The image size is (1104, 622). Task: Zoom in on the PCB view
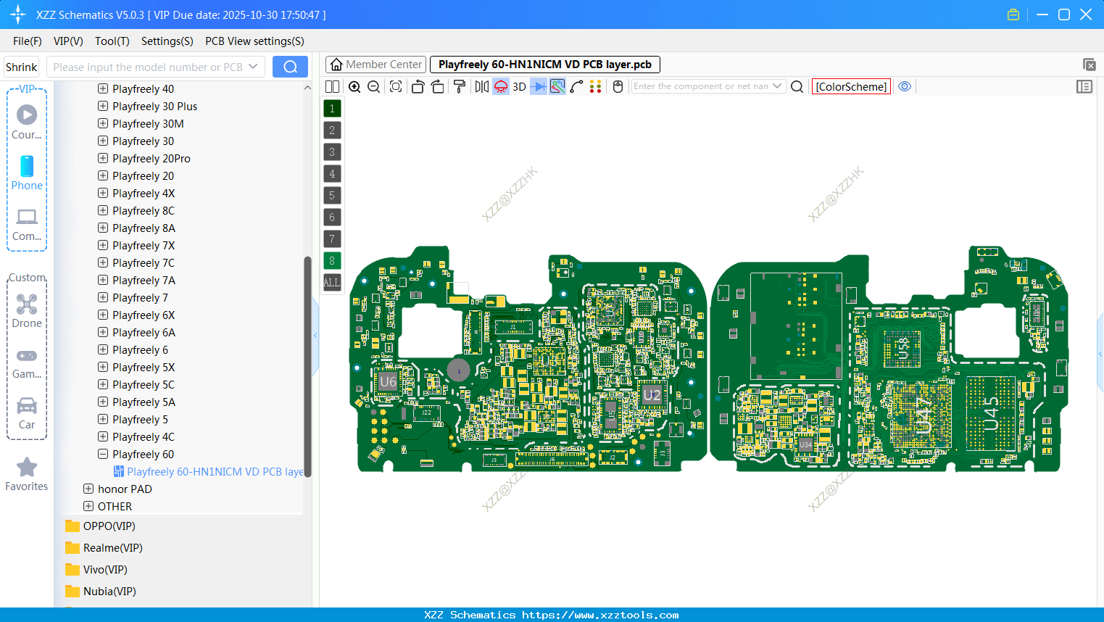(x=354, y=86)
